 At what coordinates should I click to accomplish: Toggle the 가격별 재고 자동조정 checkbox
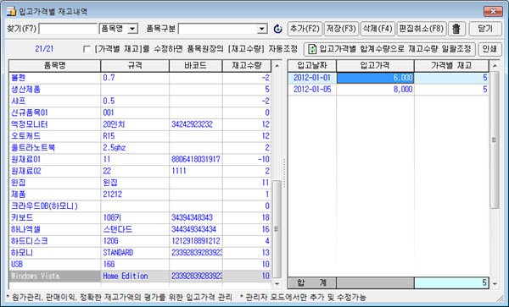[87, 49]
